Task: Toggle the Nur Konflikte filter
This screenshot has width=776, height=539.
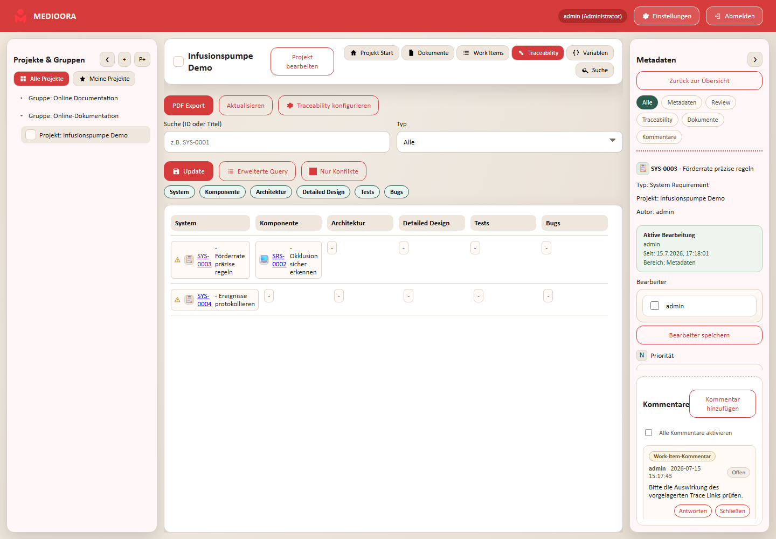Action: coord(334,171)
